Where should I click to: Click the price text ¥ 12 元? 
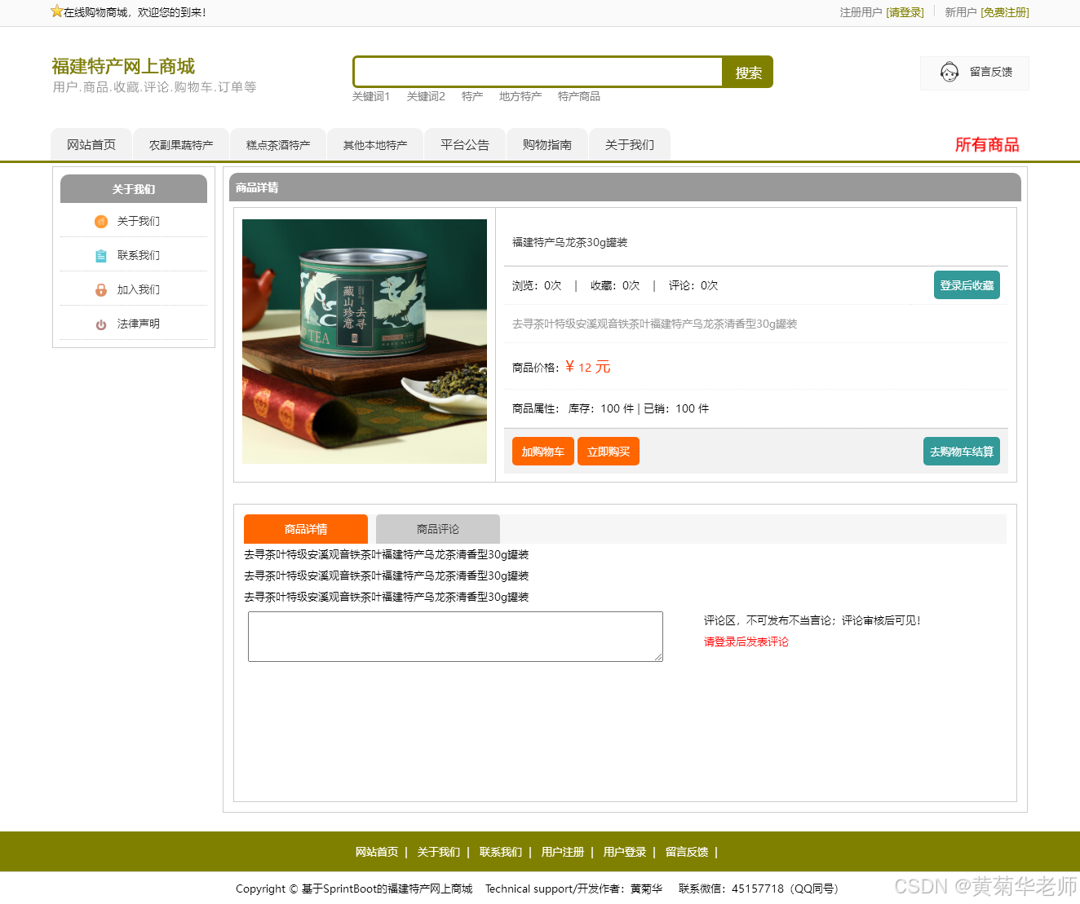point(587,367)
